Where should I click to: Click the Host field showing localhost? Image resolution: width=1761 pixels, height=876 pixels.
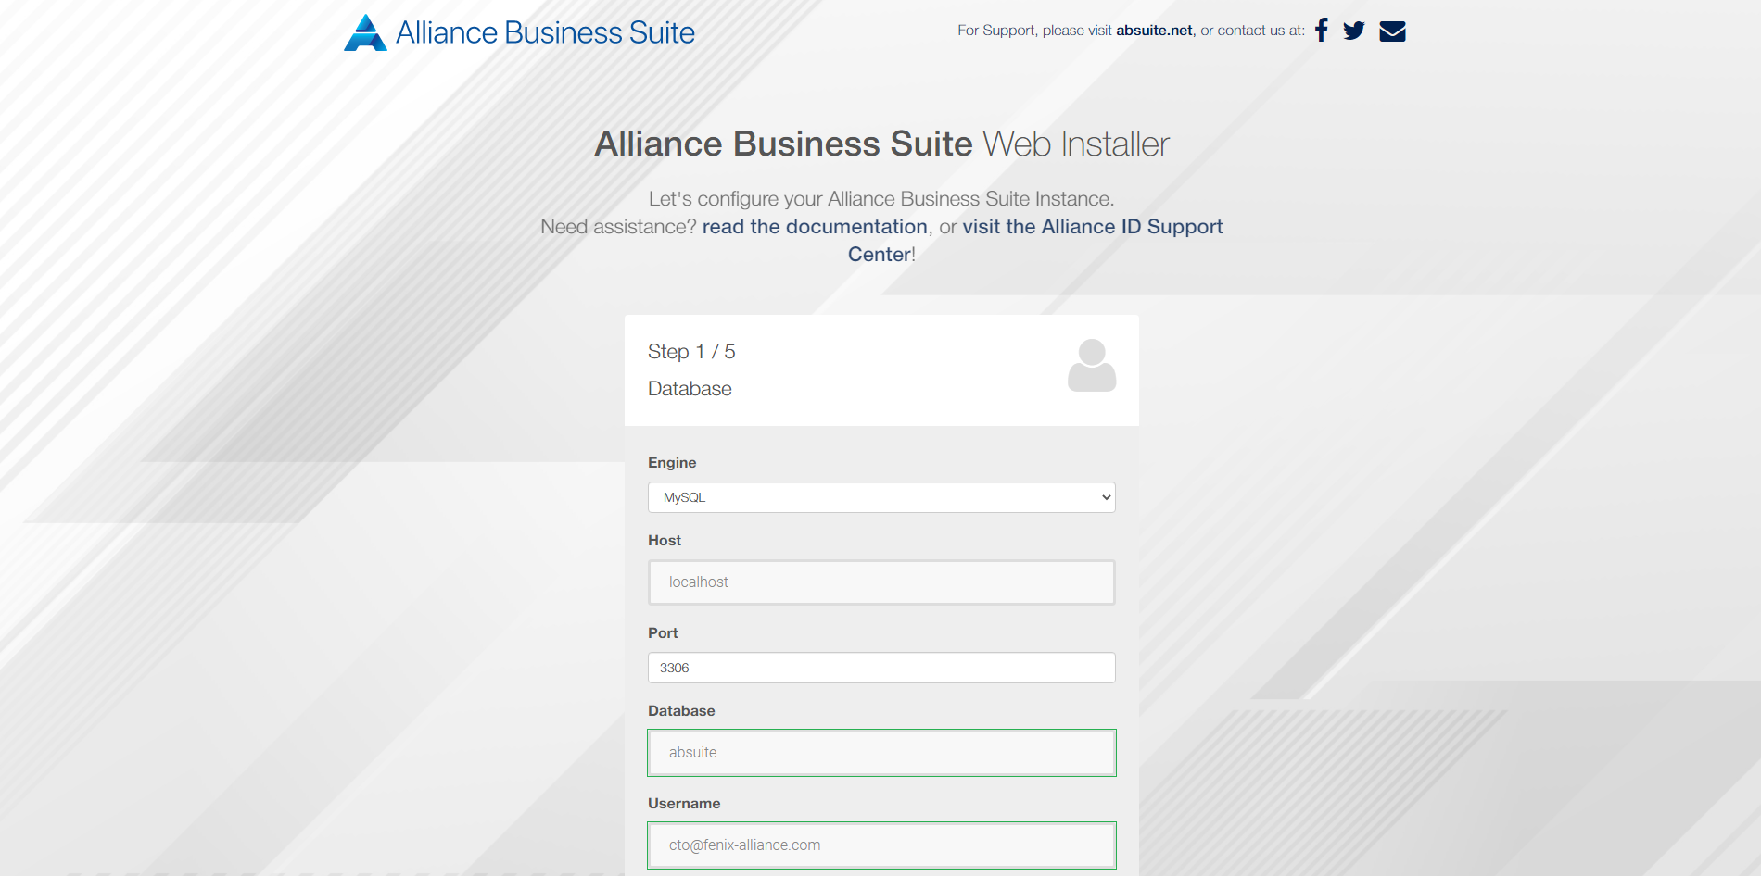[880, 582]
